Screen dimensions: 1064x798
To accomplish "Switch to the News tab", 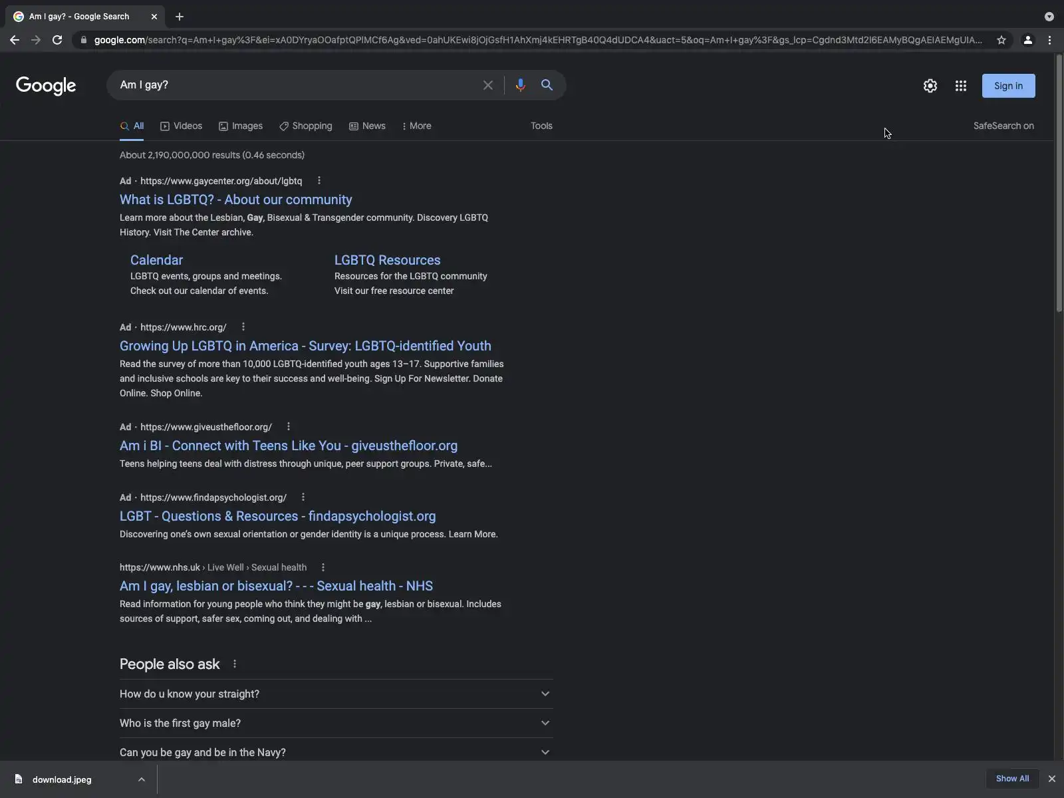I will tap(367, 126).
